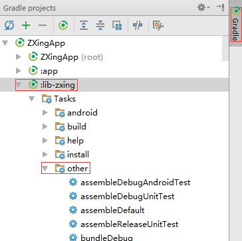The image size is (242, 241).
Task: Expand the ZXingApp (root) node
Action: [x=19, y=57]
